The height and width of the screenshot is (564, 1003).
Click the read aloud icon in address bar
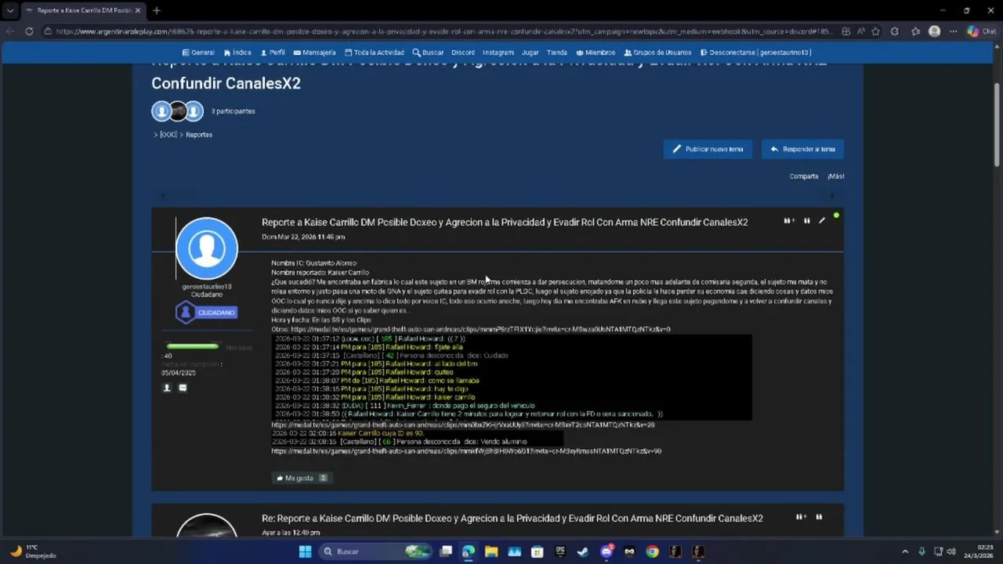(x=860, y=31)
